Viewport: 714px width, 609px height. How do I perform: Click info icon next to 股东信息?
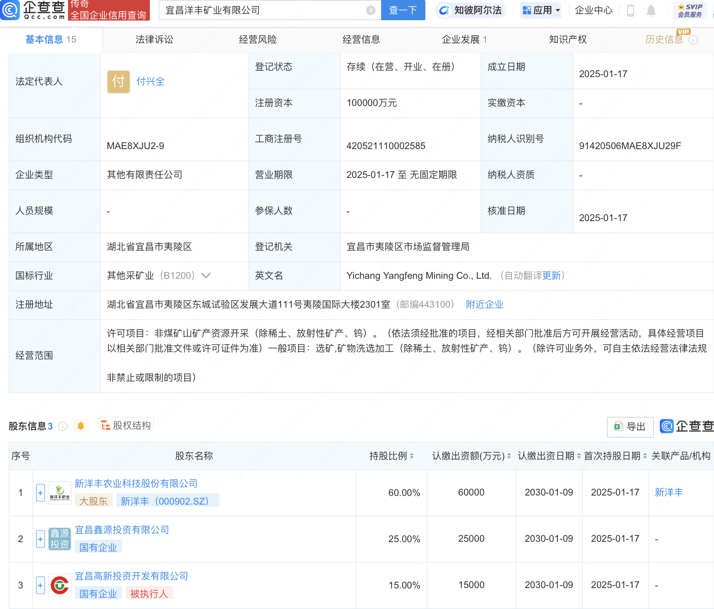point(62,426)
